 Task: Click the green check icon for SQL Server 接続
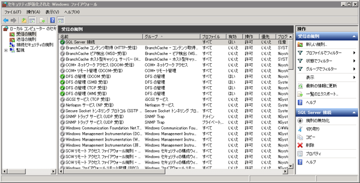point(62,42)
